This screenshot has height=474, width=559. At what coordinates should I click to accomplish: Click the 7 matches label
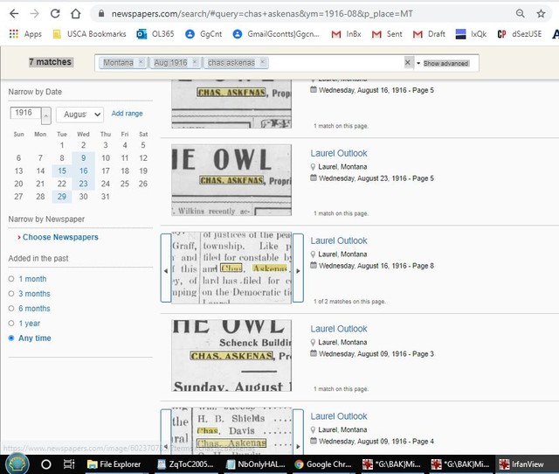click(x=51, y=62)
